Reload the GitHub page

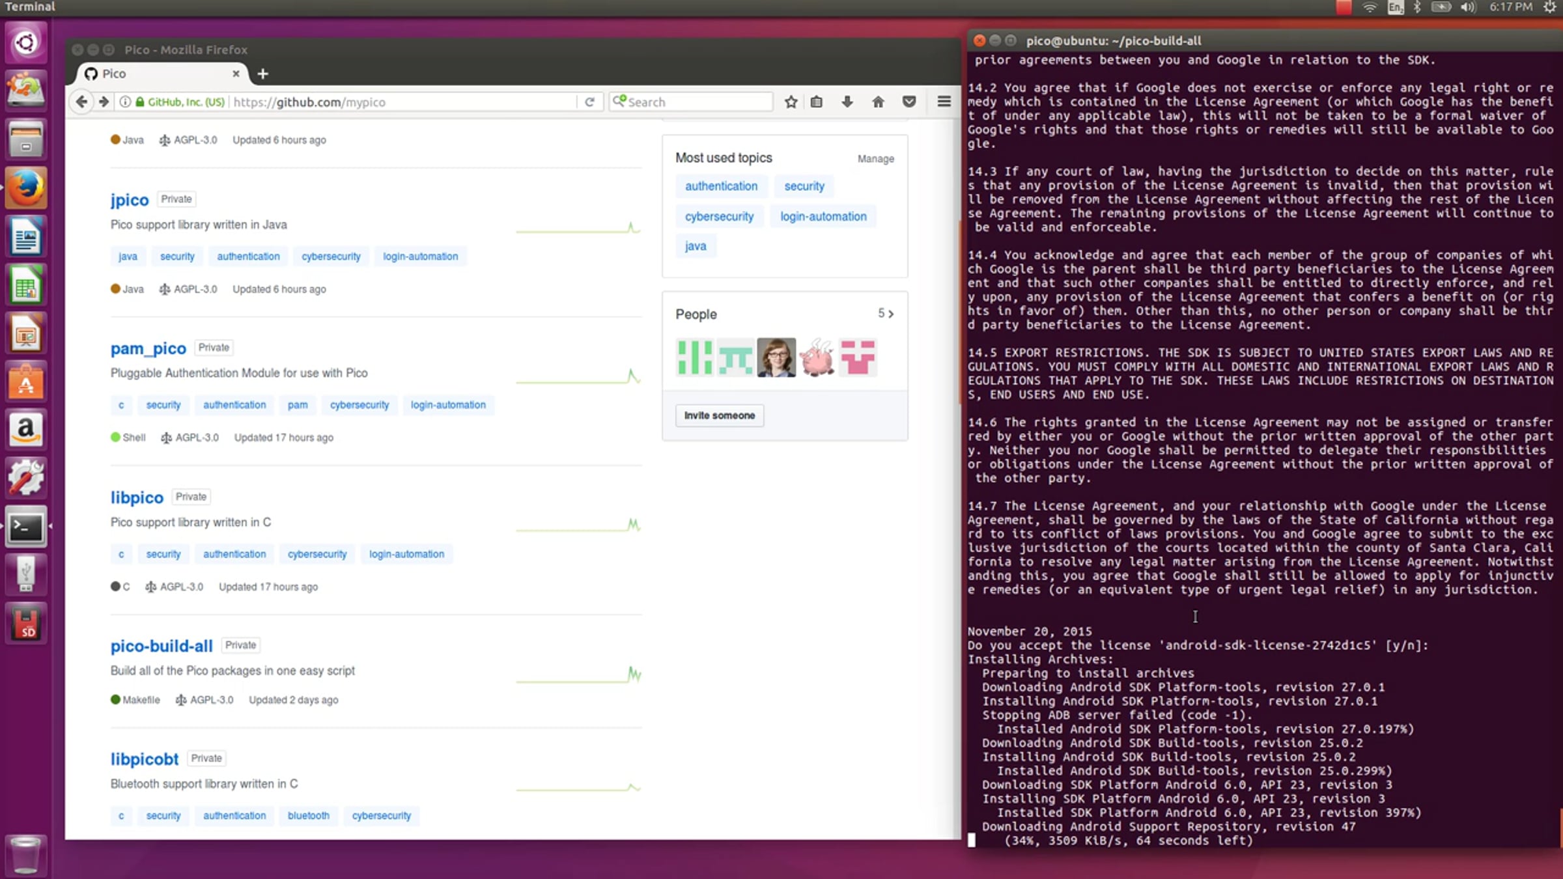coord(589,102)
